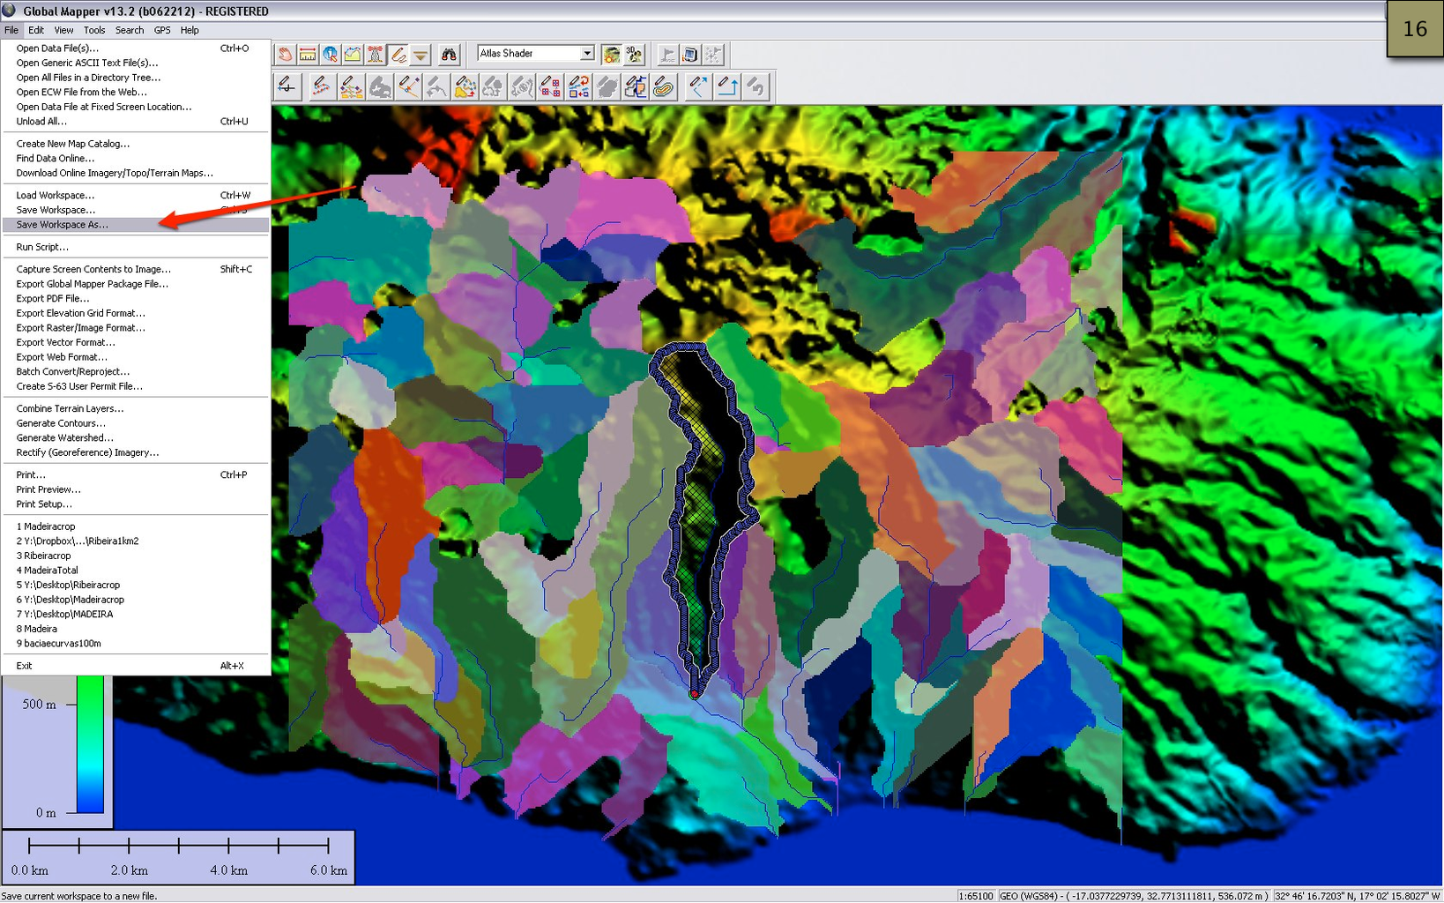
Task: Toggle the Digitizer pencil tool
Action: coord(399,54)
